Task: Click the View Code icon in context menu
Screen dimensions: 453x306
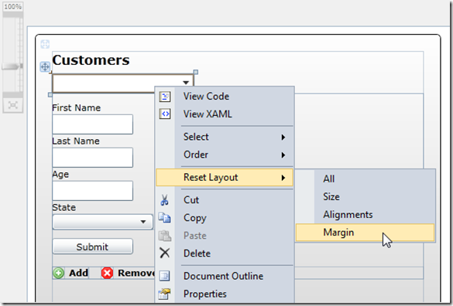Action: pos(165,97)
